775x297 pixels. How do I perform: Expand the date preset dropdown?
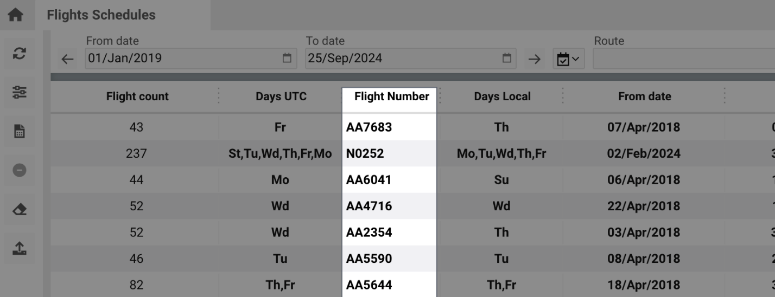click(568, 59)
